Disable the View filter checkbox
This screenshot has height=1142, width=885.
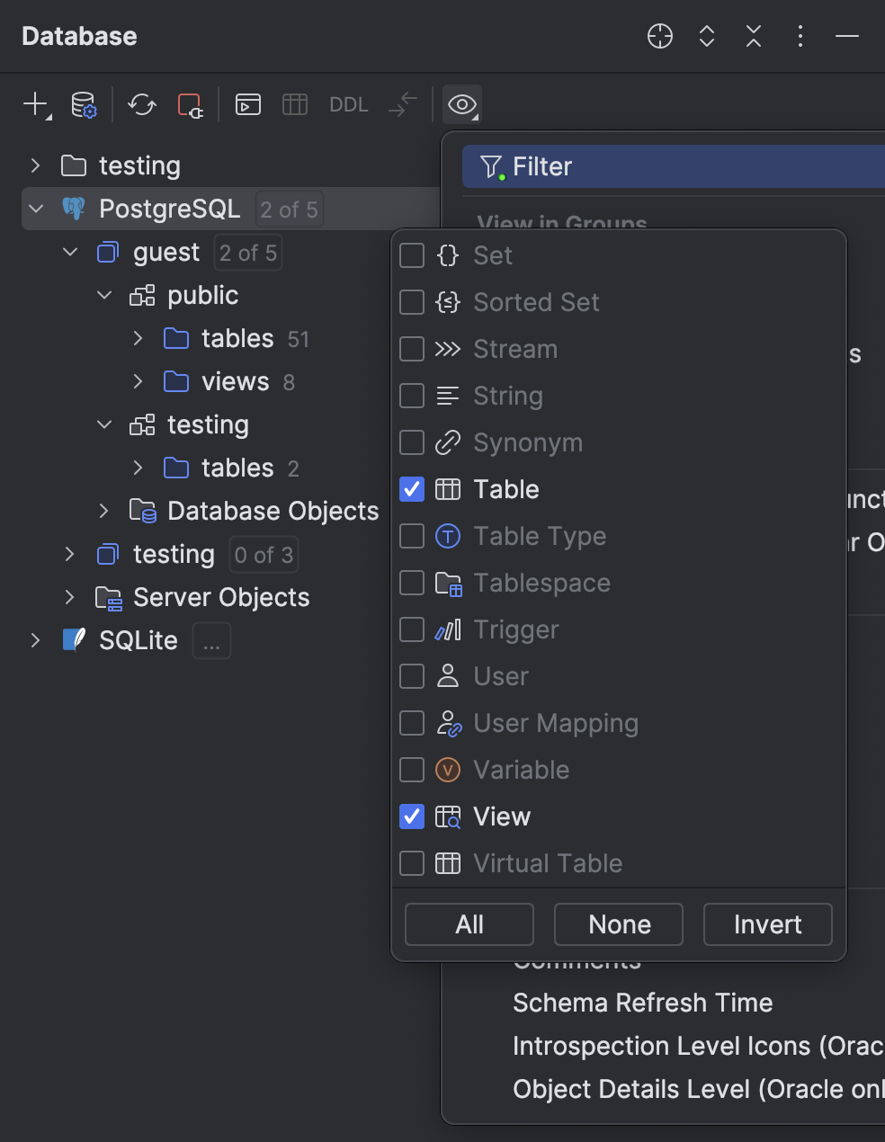tap(411, 816)
